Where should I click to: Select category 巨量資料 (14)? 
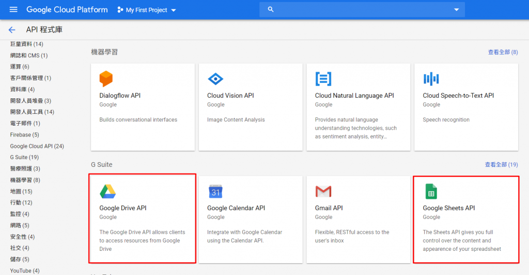27,44
